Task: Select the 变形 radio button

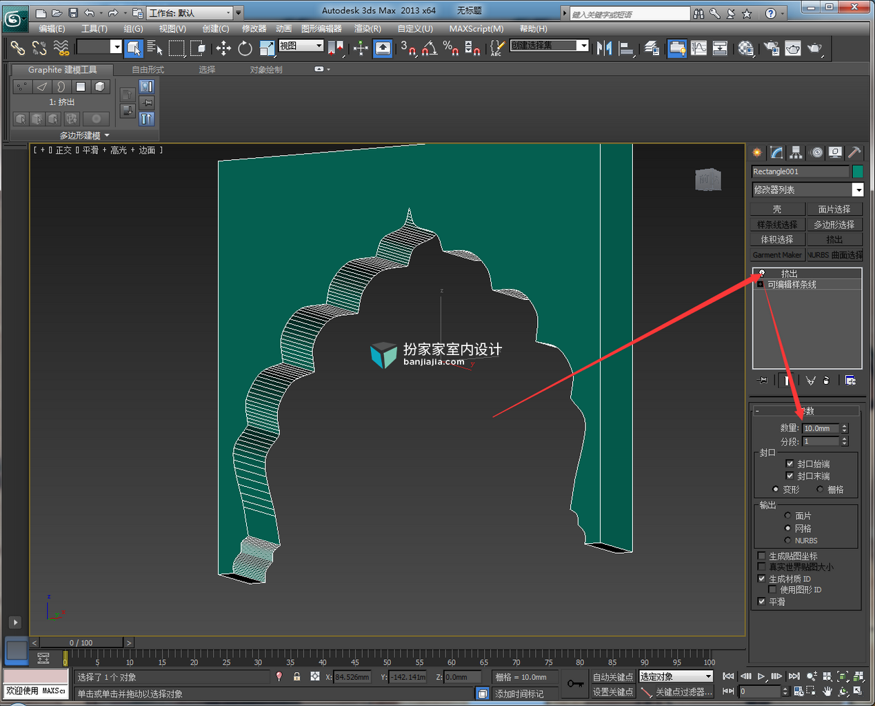Action: pos(776,489)
